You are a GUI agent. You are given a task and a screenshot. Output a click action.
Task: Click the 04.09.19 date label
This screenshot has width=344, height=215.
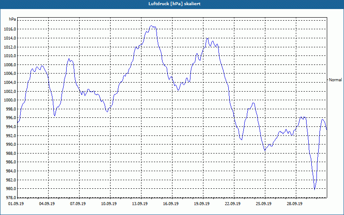47,203
